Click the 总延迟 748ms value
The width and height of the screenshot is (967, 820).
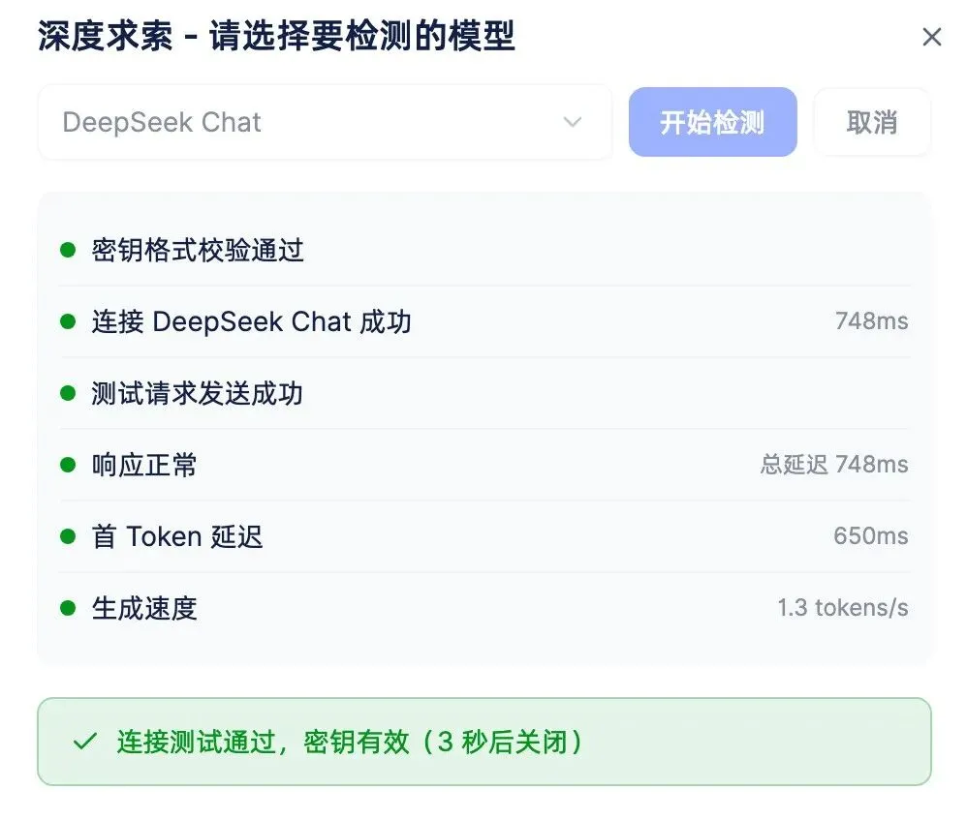pyautogui.click(x=834, y=464)
